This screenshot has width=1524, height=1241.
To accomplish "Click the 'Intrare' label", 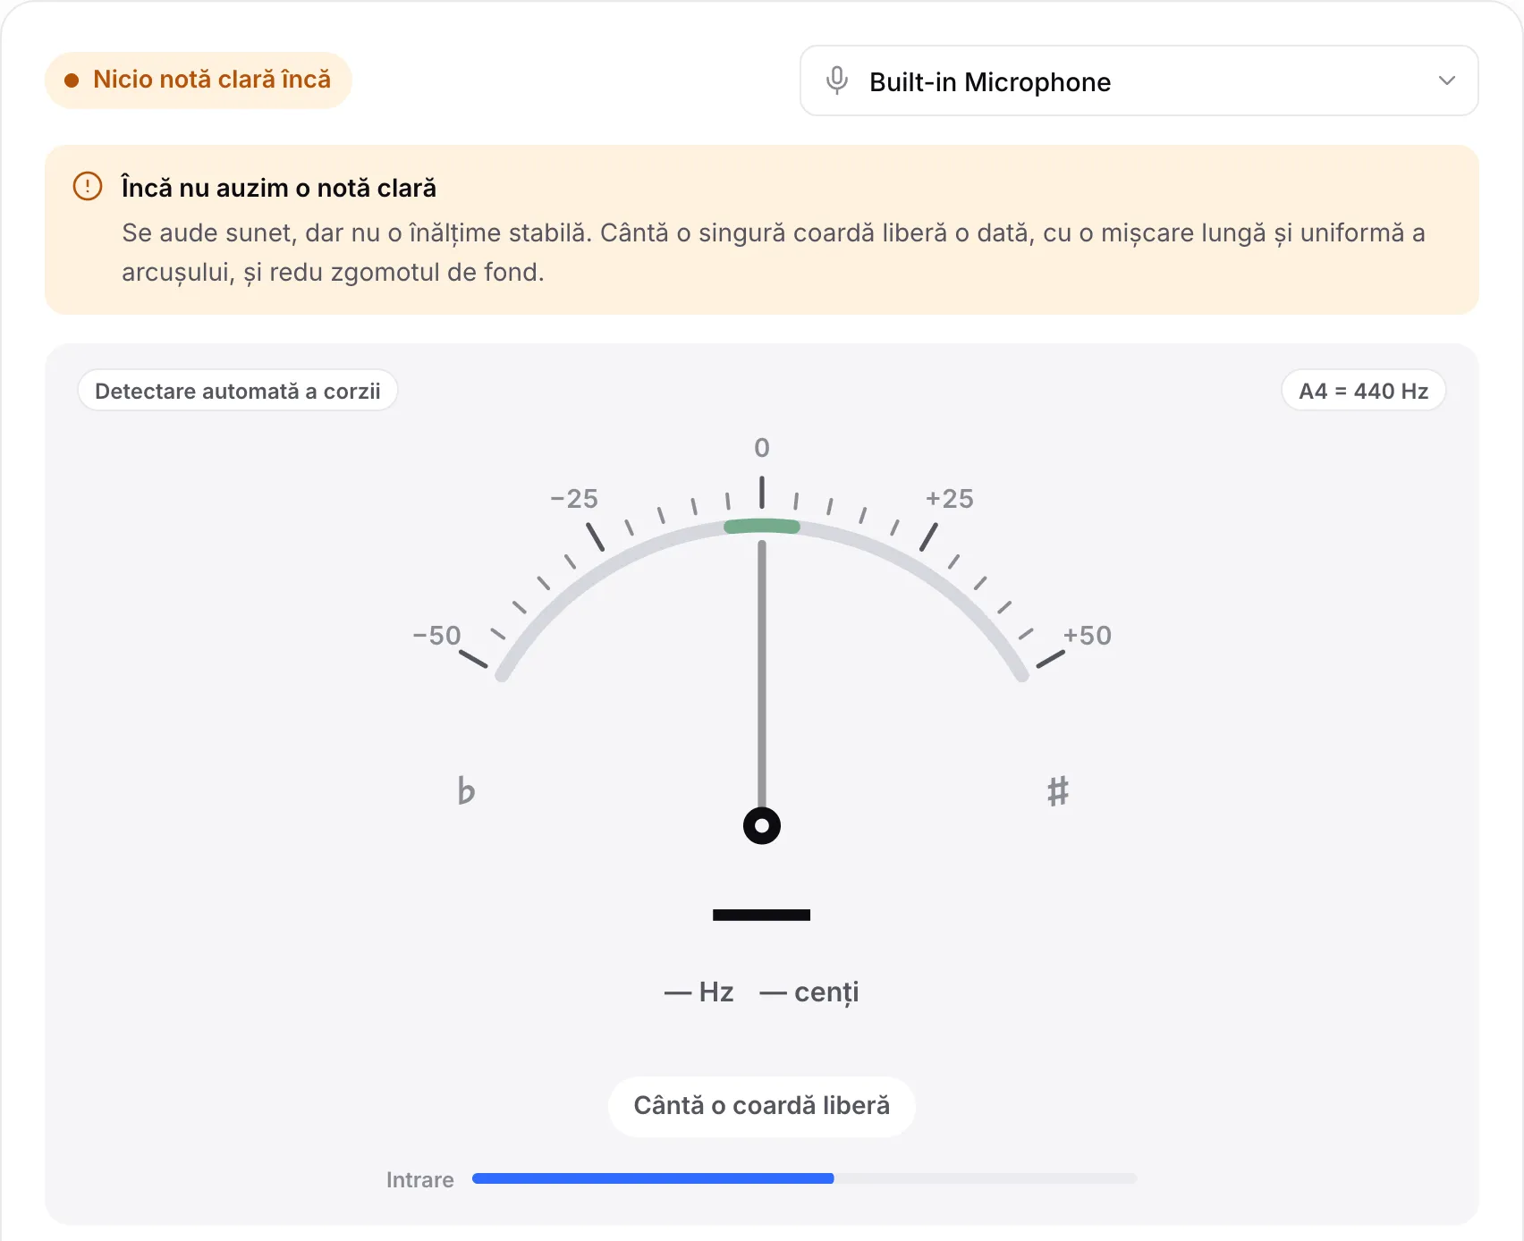I will click(x=420, y=1179).
